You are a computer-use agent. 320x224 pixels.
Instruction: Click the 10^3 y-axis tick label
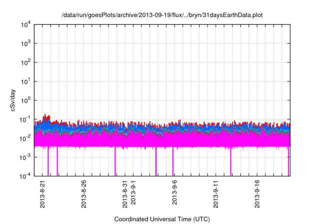coord(25,43)
